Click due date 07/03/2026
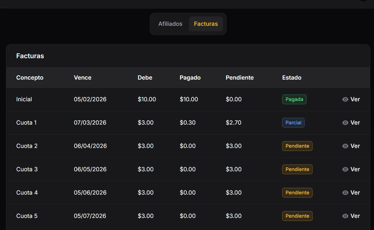Image resolution: width=374 pixels, height=230 pixels. (90, 123)
